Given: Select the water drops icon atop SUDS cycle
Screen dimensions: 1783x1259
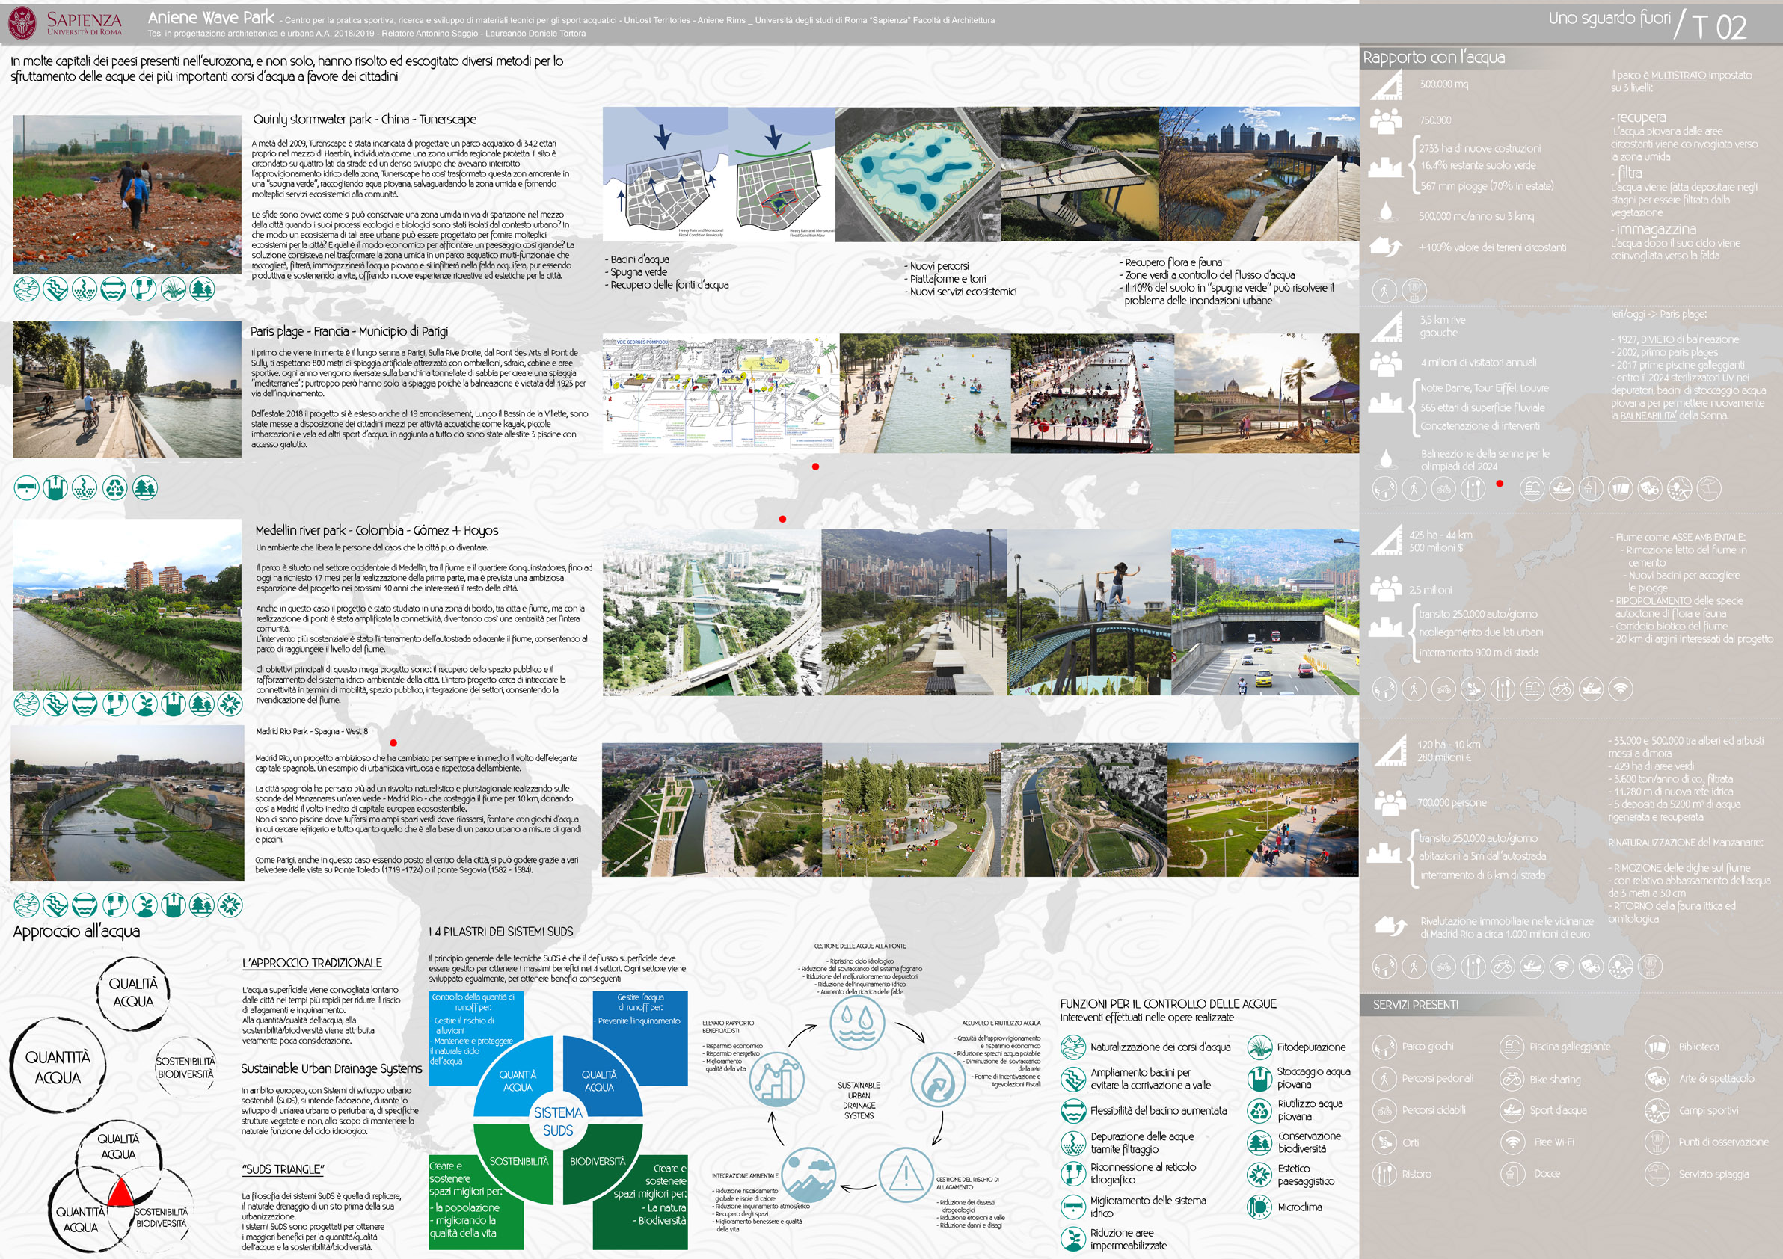Looking at the screenshot, I should point(856,1022).
